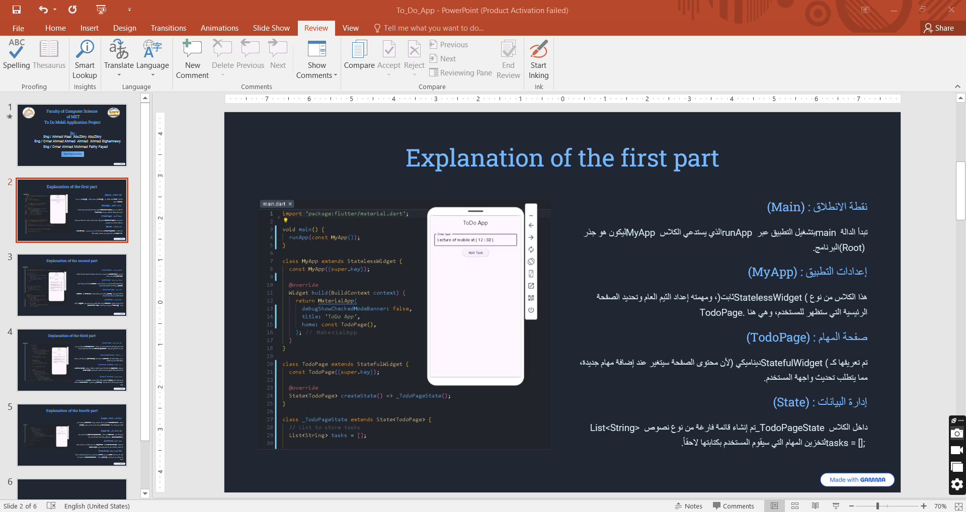Screen dimensions: 966x512
Task: Click the zoom slider handle
Action: coord(877,506)
